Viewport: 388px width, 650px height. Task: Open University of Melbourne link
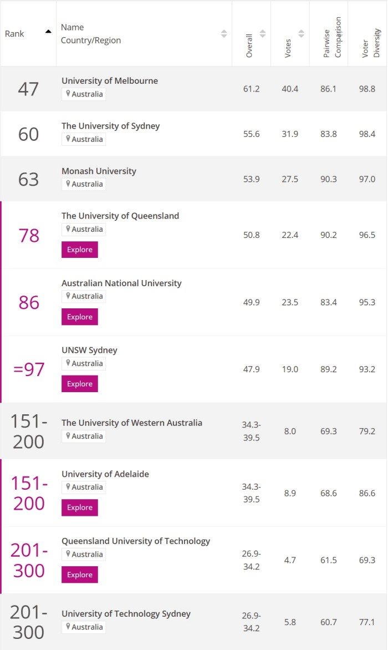(x=110, y=81)
